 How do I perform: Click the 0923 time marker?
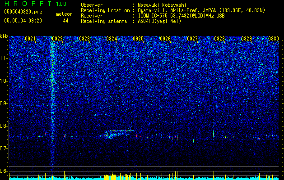84,38
